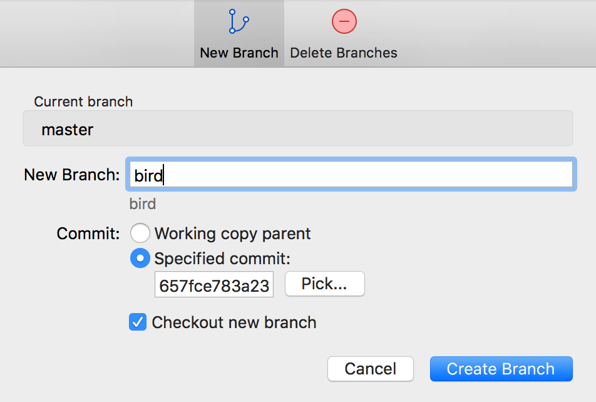The width and height of the screenshot is (596, 402).
Task: Click the master current branch display
Action: click(297, 129)
